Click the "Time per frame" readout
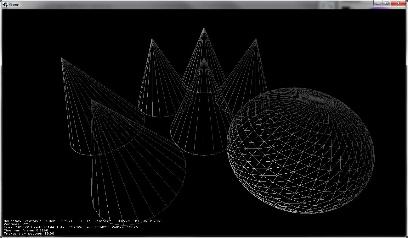The image size is (408, 238). pyautogui.click(x=26, y=230)
